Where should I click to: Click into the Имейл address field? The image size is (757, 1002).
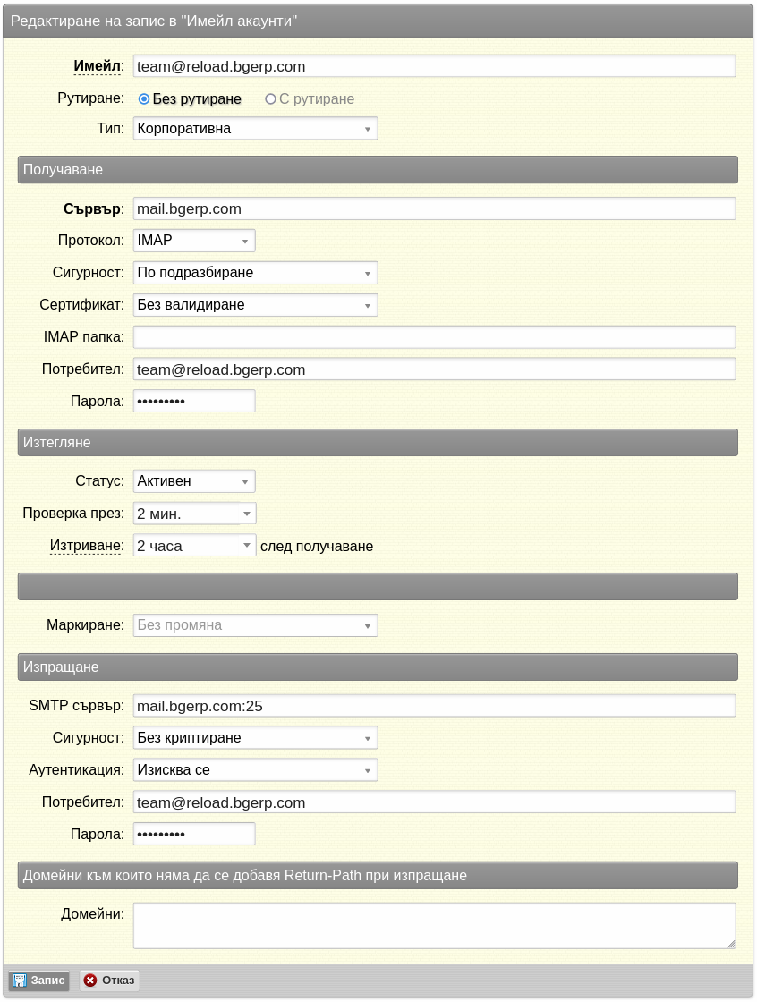[435, 66]
